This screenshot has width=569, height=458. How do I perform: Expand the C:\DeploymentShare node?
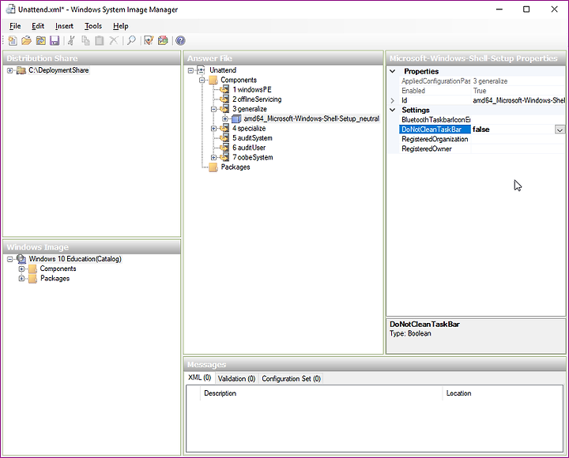[9, 70]
